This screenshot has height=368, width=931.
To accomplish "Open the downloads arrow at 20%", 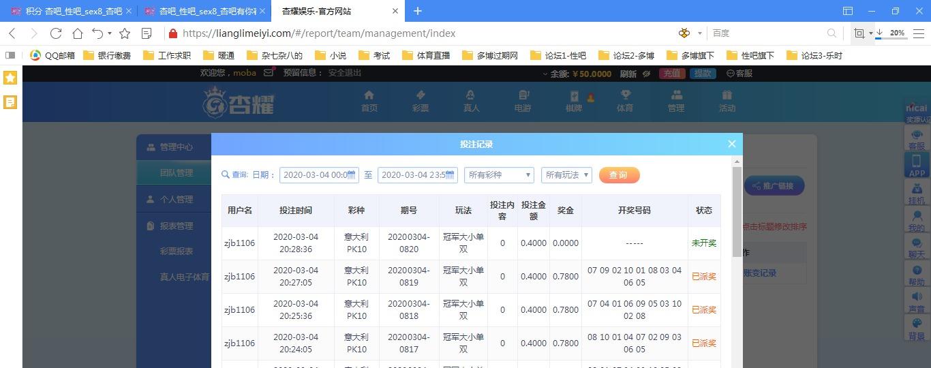I will point(879,33).
